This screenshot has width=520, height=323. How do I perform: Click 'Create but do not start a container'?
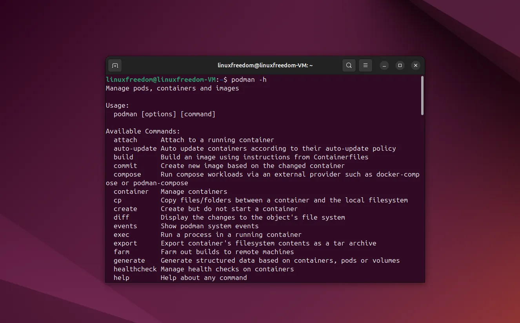click(x=229, y=209)
